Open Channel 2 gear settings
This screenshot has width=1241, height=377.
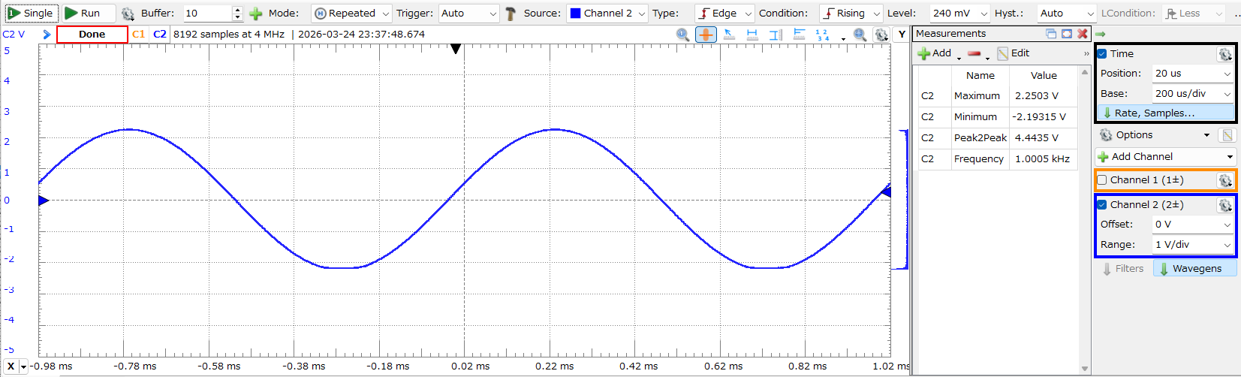[1224, 205]
